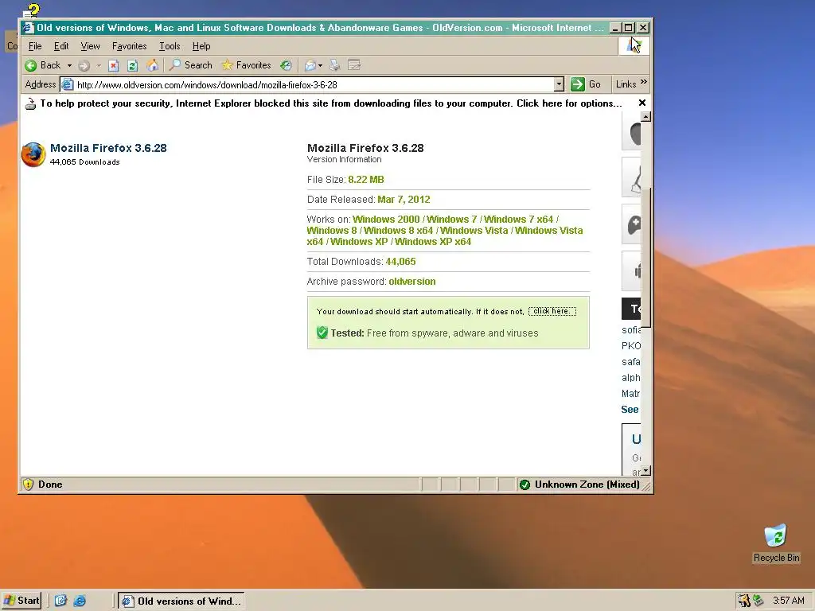This screenshot has height=611, width=815.
Task: Click the first system tray icon
Action: (744, 601)
